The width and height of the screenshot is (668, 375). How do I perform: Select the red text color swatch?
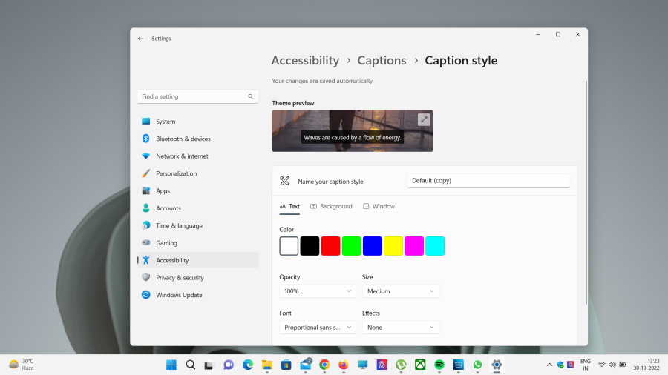(x=330, y=246)
